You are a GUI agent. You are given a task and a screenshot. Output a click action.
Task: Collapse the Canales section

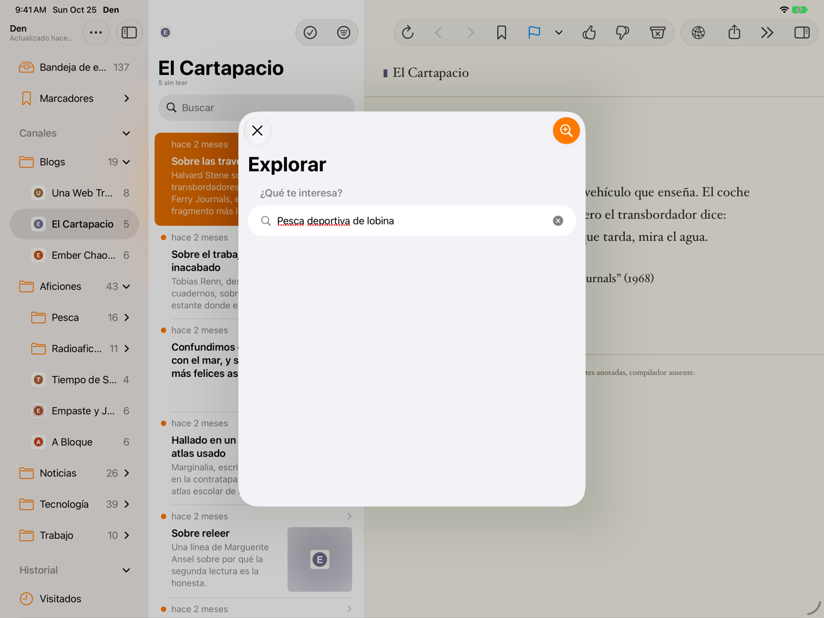(126, 133)
